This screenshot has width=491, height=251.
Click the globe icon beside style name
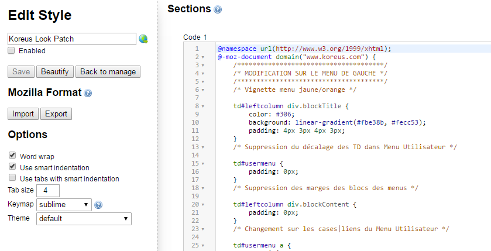point(143,39)
